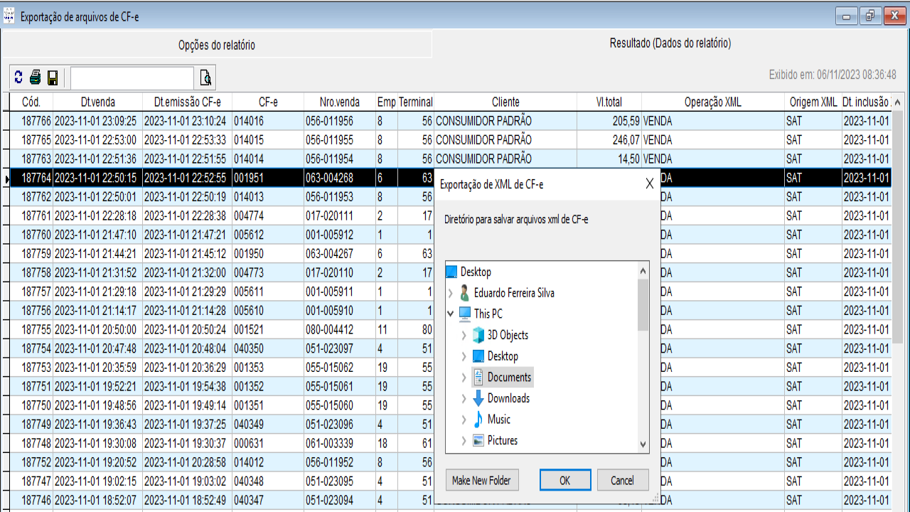Cancel the XML export dialog
The width and height of the screenshot is (910, 512).
click(622, 480)
